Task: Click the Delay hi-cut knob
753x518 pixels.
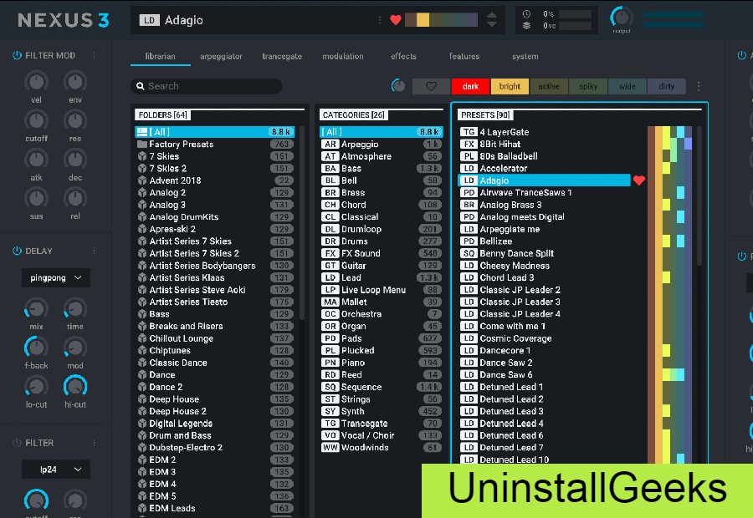Action: 75,387
